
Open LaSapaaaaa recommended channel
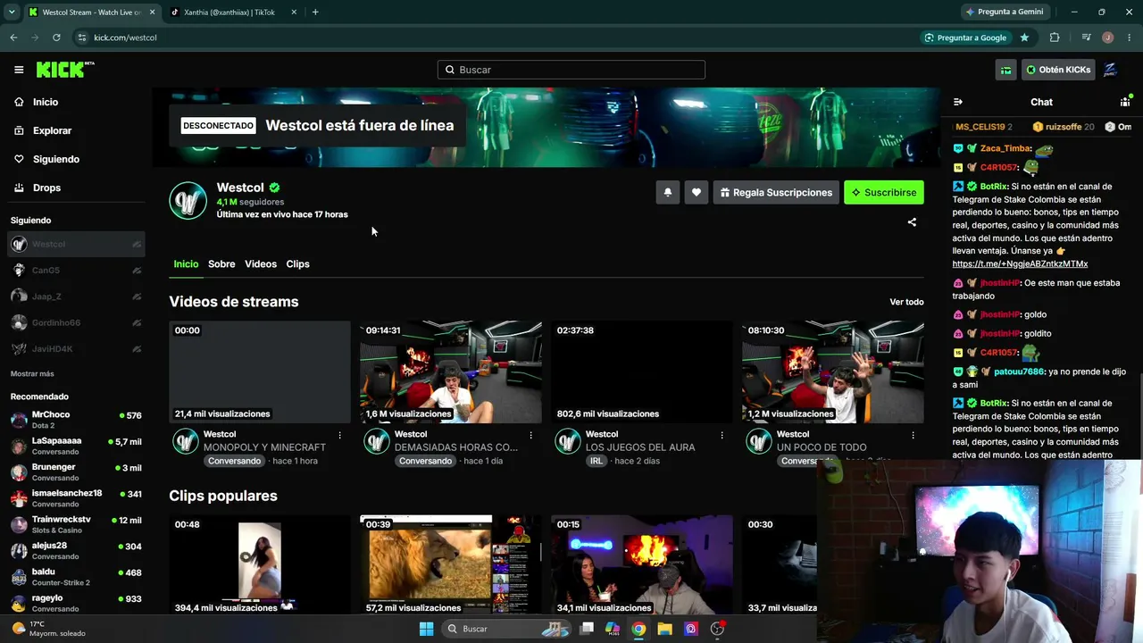click(x=76, y=446)
